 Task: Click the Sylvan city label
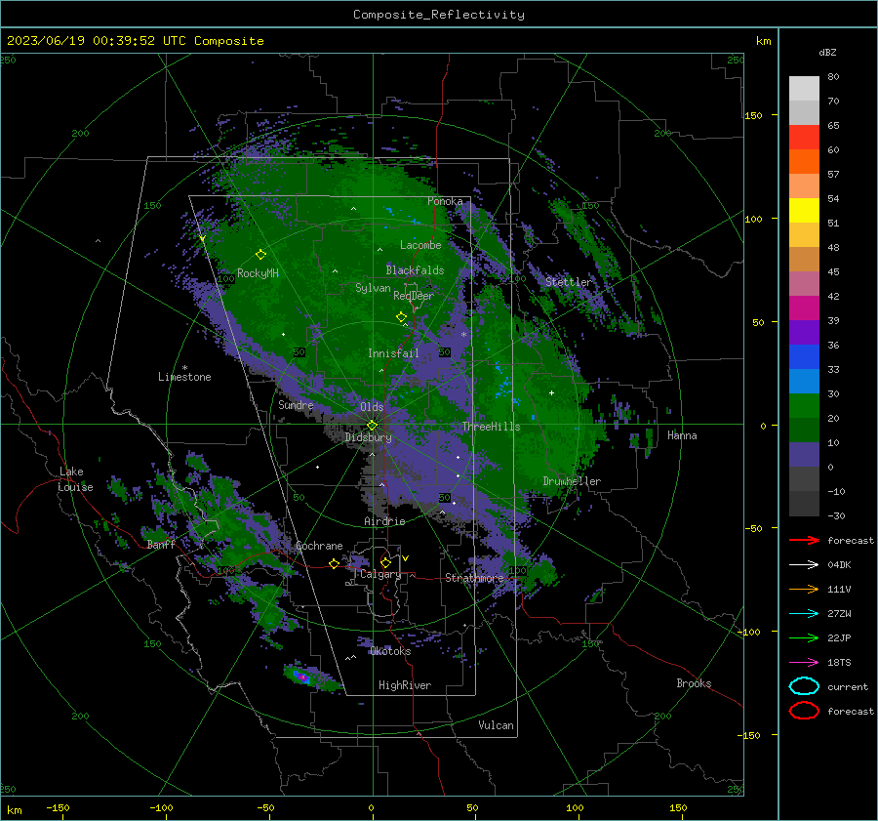tap(373, 288)
